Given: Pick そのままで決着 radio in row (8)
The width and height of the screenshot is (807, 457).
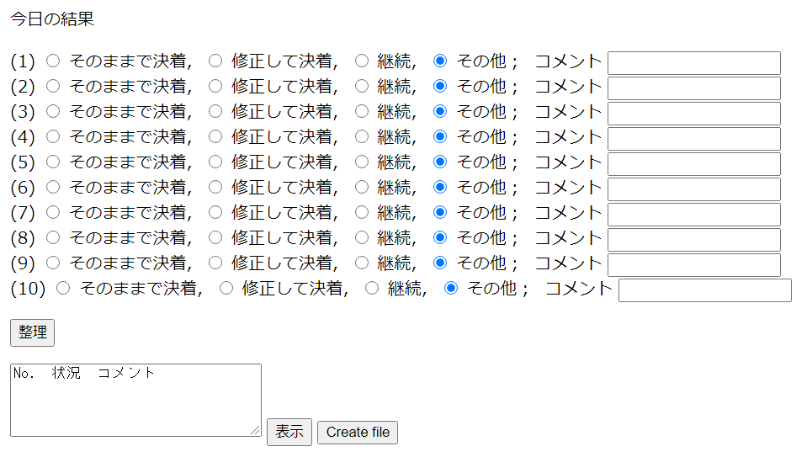Looking at the screenshot, I should [53, 237].
